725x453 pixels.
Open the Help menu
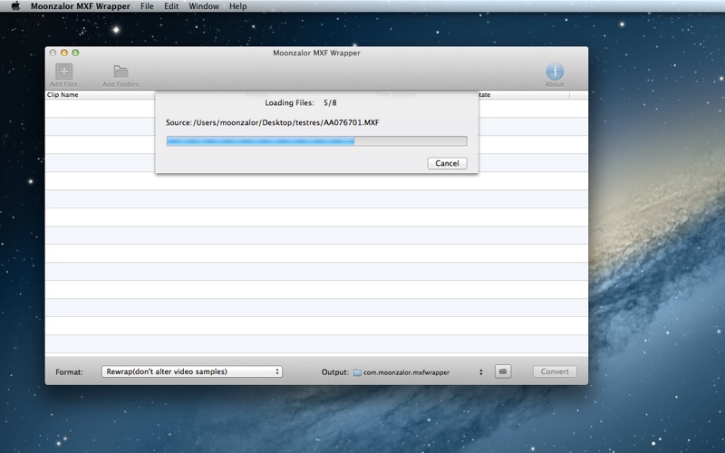tap(237, 6)
